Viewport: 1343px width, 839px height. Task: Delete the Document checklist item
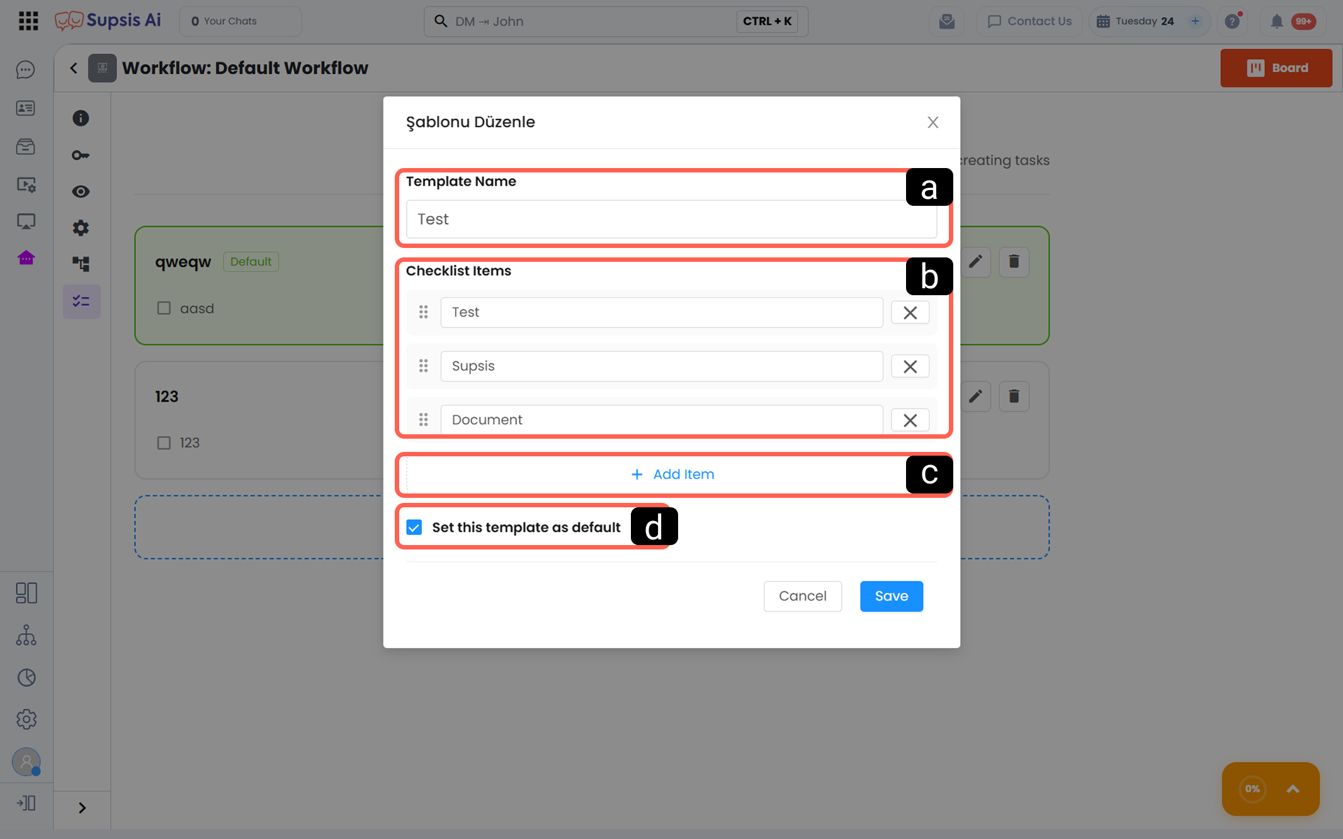(x=910, y=420)
